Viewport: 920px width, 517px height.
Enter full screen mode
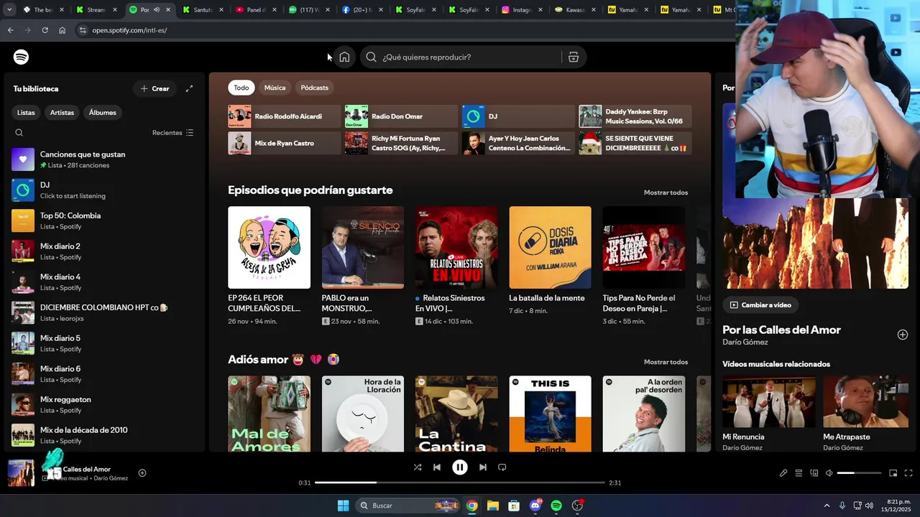[x=908, y=473]
